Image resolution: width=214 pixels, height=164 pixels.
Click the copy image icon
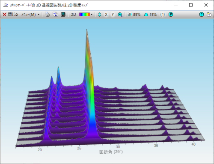55,15
